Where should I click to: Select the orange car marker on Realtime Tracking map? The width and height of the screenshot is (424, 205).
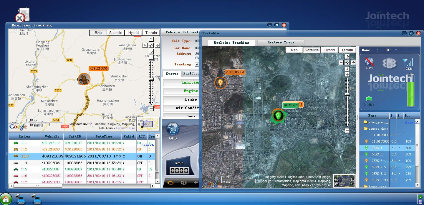coord(84,79)
